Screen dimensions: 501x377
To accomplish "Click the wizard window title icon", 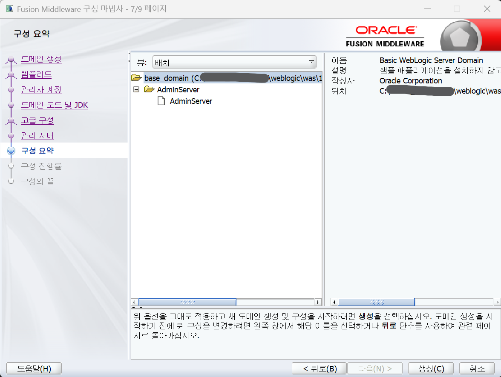I will pyautogui.click(x=10, y=9).
